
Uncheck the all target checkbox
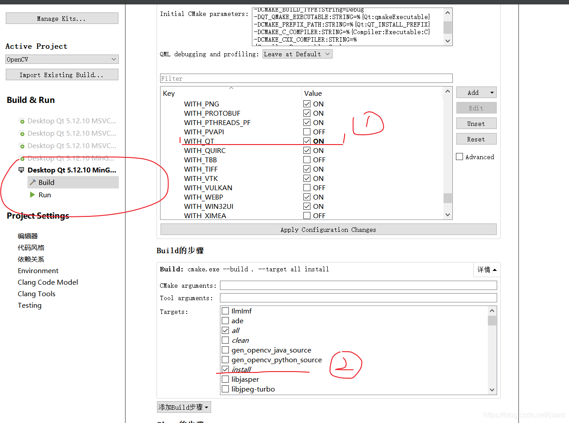[225, 330]
